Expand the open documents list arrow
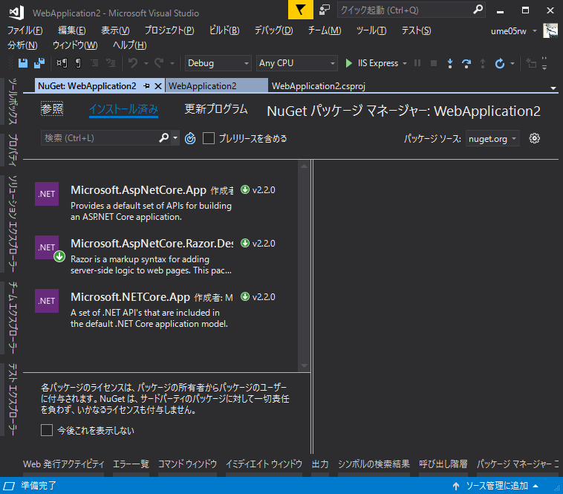Screen dimensions: 563x494 553,88
